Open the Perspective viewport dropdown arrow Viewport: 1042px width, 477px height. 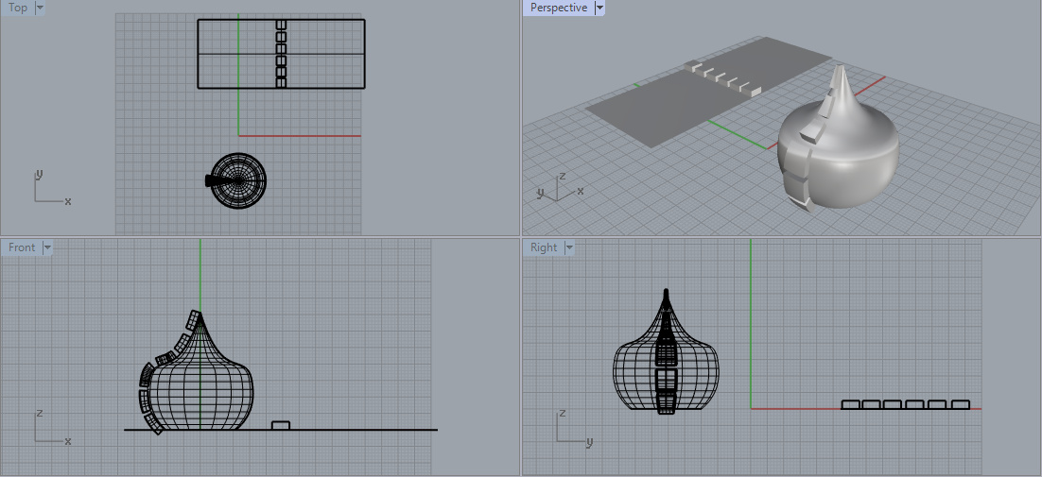[x=599, y=9]
